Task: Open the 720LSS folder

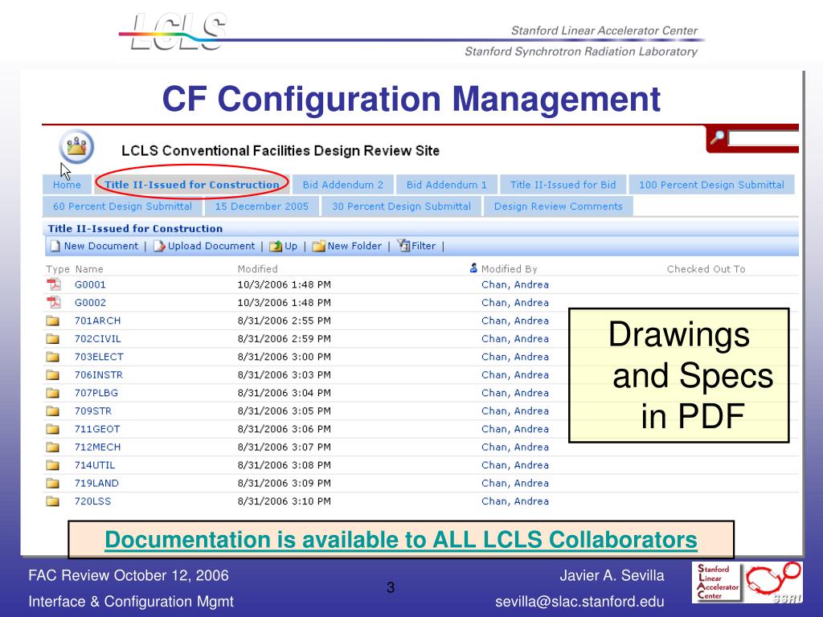Action: 93,501
